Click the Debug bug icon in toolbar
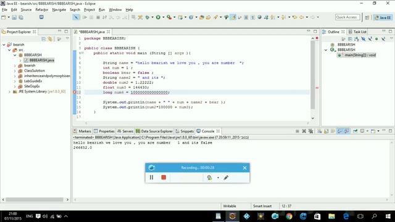The image size is (395, 222). pyautogui.click(x=148, y=17)
